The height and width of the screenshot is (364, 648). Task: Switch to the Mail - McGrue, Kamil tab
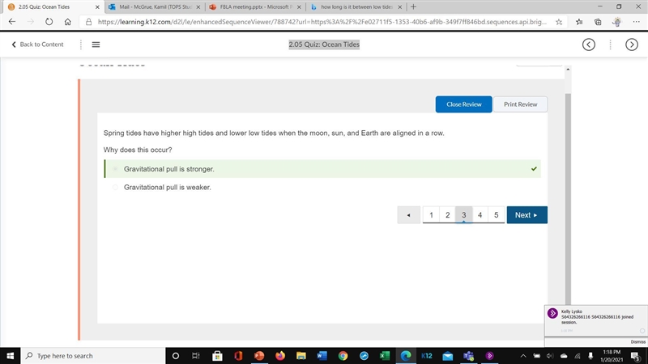[155, 7]
